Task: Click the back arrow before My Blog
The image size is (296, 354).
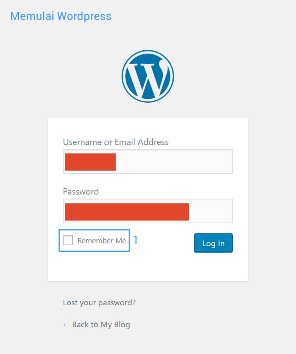Action: pyautogui.click(x=66, y=324)
